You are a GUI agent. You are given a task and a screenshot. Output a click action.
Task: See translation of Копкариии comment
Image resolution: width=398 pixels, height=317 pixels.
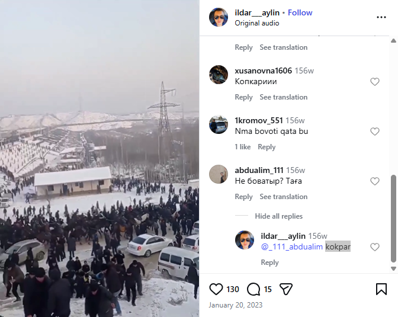pos(284,97)
